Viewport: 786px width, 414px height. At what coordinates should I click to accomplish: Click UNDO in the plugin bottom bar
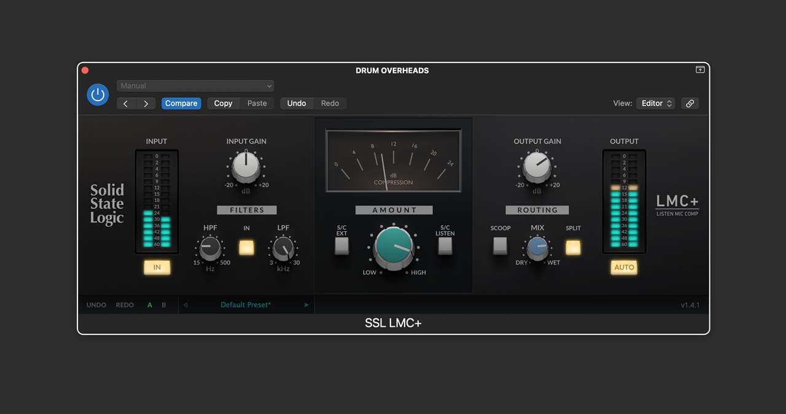pos(96,305)
